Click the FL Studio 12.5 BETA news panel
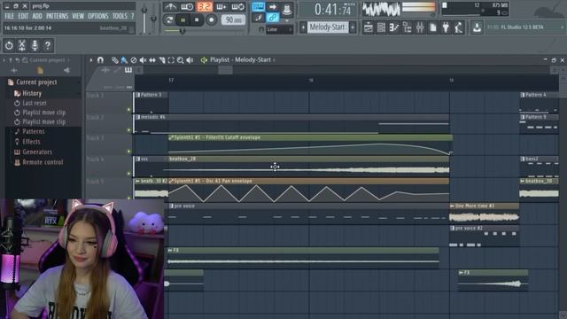The width and height of the screenshot is (567, 319). (524, 27)
